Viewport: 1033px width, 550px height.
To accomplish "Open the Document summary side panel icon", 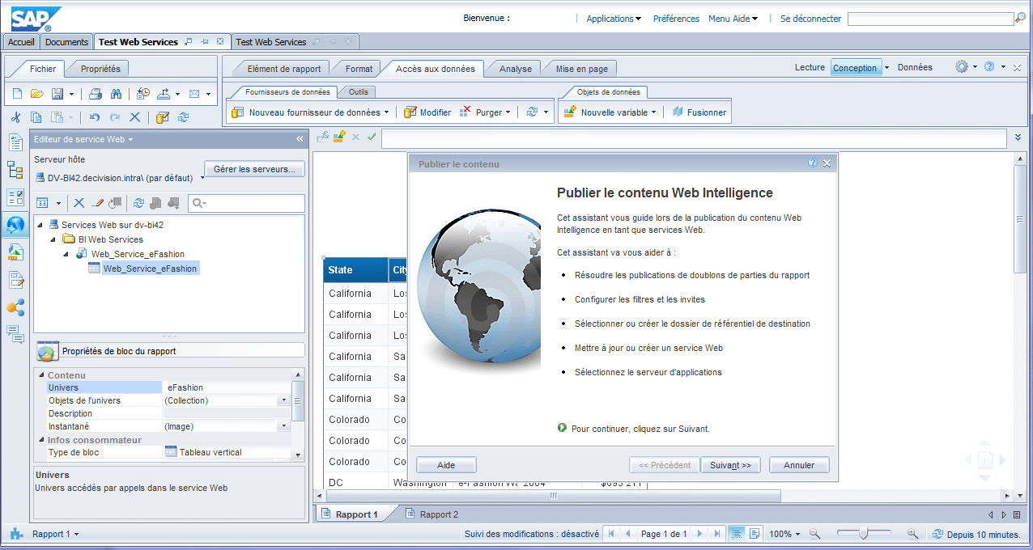I will 15,143.
